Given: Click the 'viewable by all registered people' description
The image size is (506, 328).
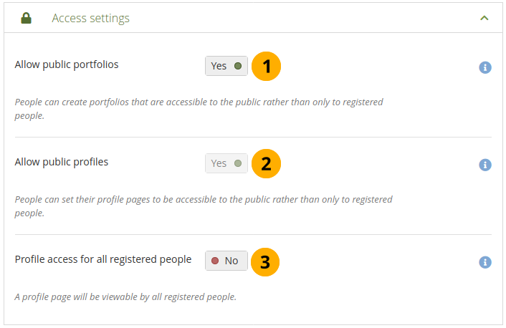Looking at the screenshot, I should coord(125,296).
